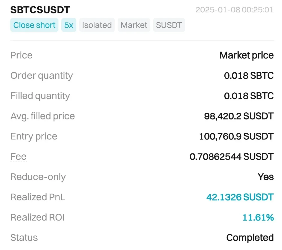Select the 98,420.2 SUSDT avg. filled price
The image size is (282, 250).
point(239,116)
